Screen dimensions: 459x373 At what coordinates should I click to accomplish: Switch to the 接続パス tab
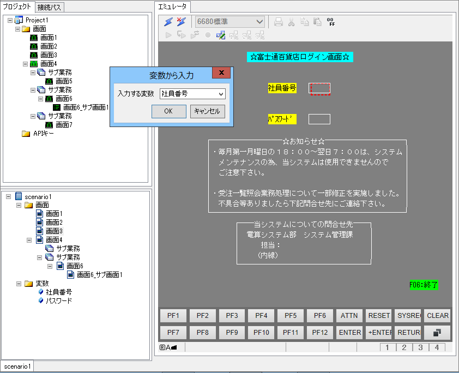50,7
